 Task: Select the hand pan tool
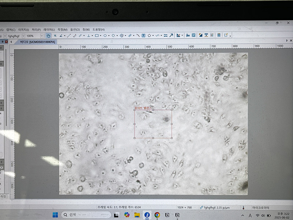[x=48, y=36]
